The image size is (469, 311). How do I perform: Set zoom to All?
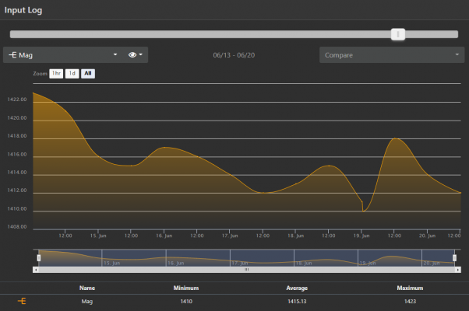(x=88, y=73)
